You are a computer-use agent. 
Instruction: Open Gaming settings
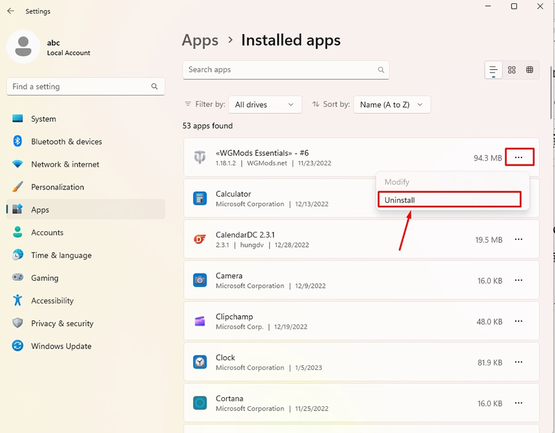(86, 277)
